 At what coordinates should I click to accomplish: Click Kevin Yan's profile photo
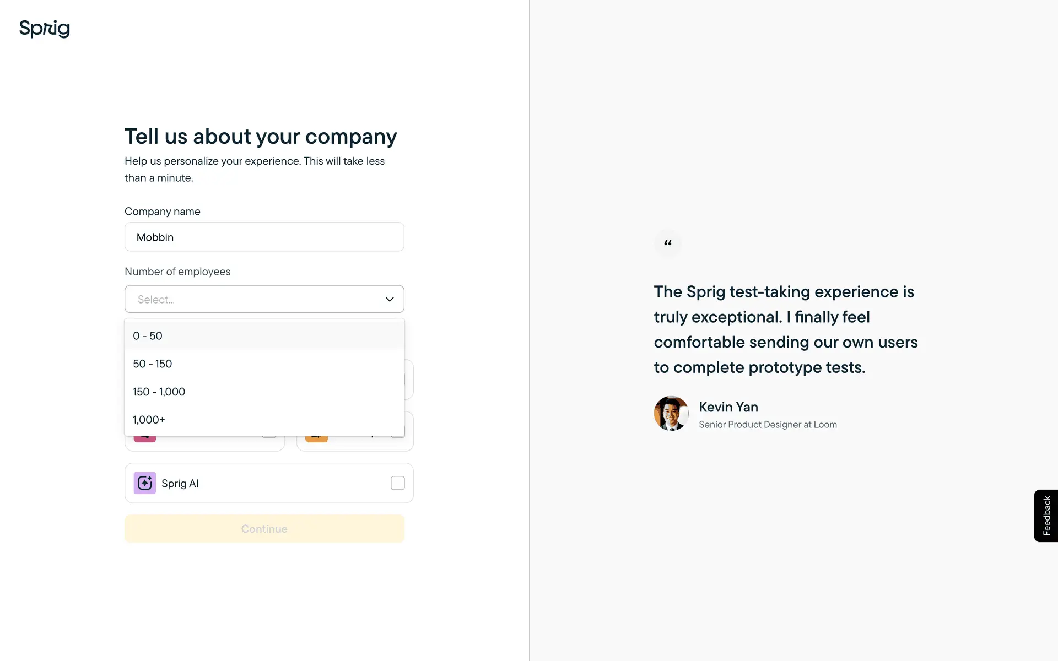tap(671, 413)
